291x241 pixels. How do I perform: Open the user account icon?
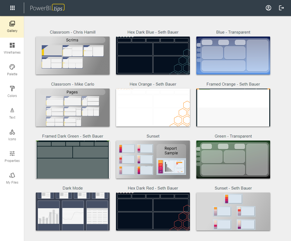(x=268, y=8)
